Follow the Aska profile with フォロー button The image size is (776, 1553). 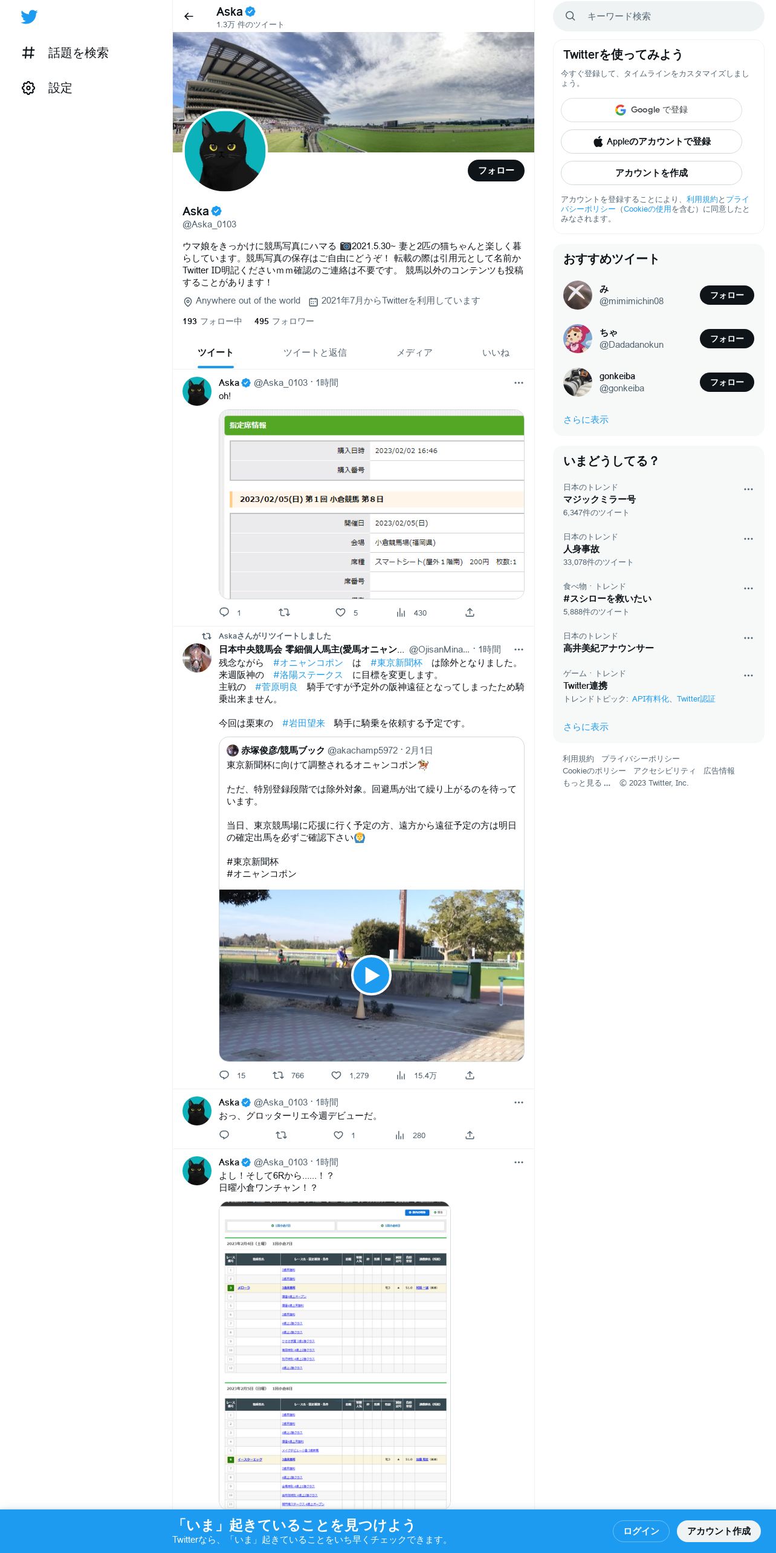pyautogui.click(x=496, y=171)
